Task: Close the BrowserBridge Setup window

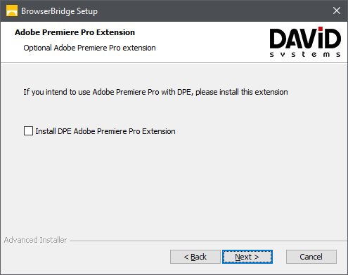Action: [337, 11]
